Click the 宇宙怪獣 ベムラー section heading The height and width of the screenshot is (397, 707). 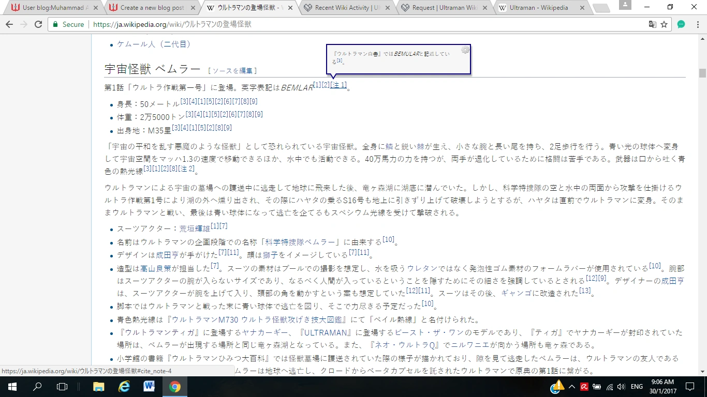coord(152,69)
